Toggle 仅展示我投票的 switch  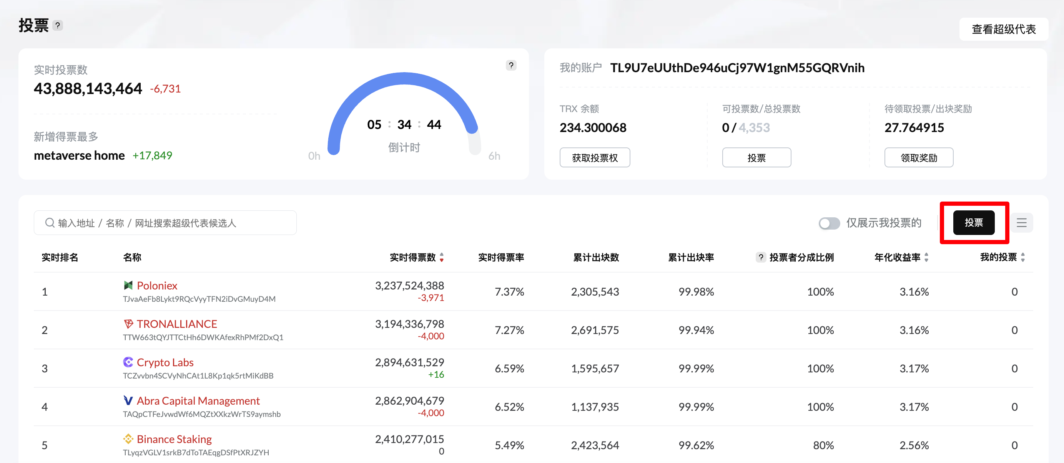point(829,223)
